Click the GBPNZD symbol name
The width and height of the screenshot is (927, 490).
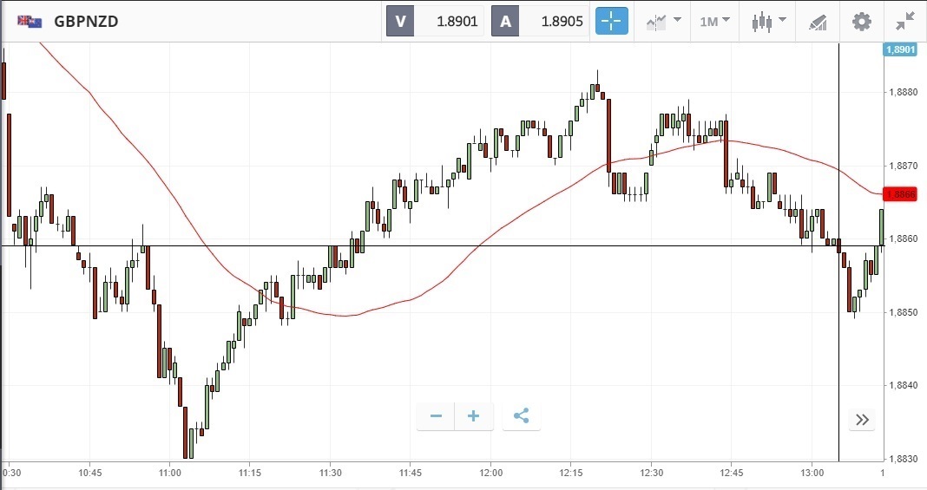tap(86, 22)
